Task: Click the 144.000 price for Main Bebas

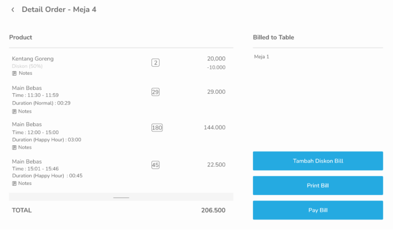Action: point(215,128)
